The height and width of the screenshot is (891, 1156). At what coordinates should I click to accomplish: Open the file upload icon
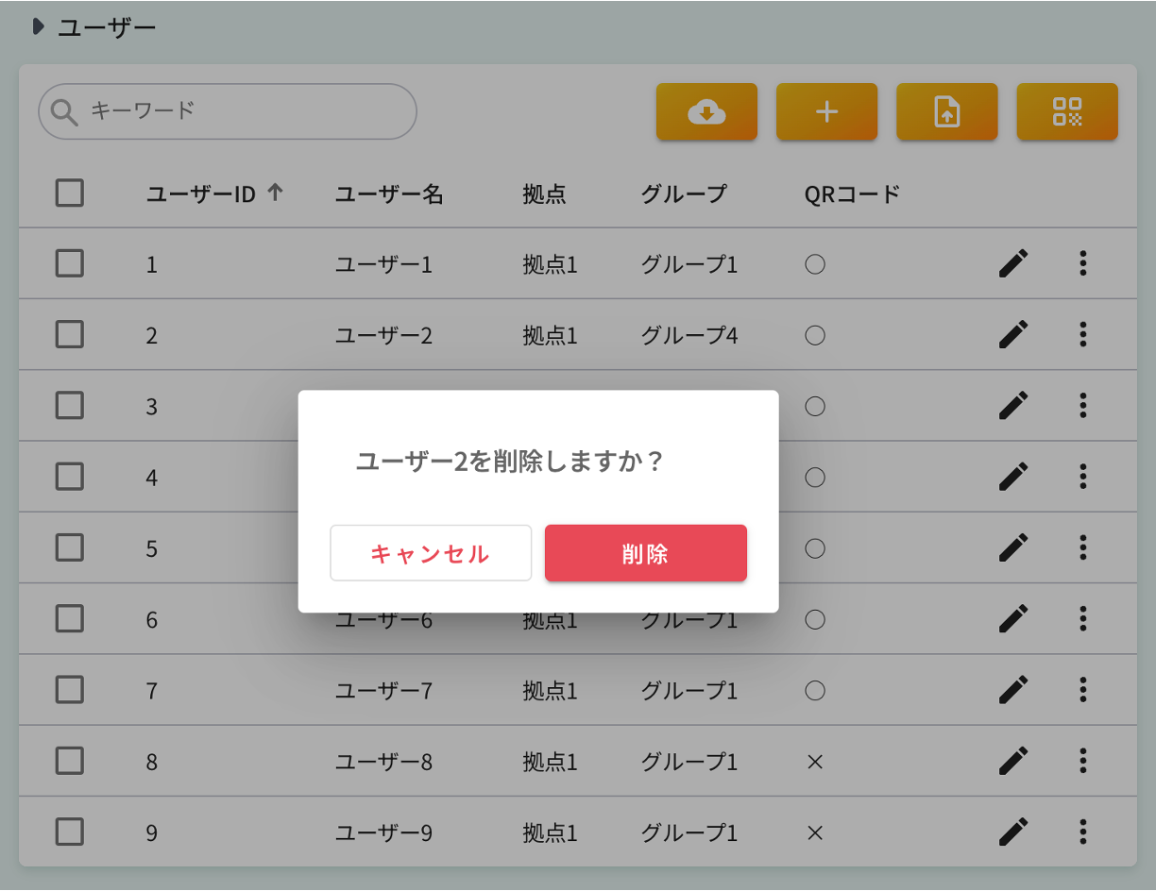(x=946, y=111)
